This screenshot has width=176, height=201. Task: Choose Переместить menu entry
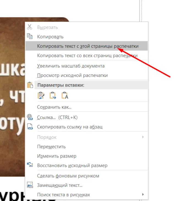(x=87, y=147)
